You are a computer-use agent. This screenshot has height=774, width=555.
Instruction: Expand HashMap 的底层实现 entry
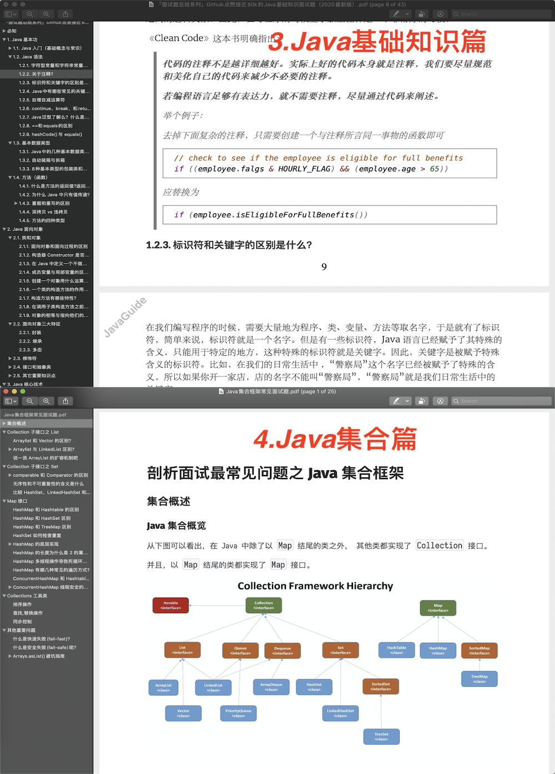tap(10, 544)
